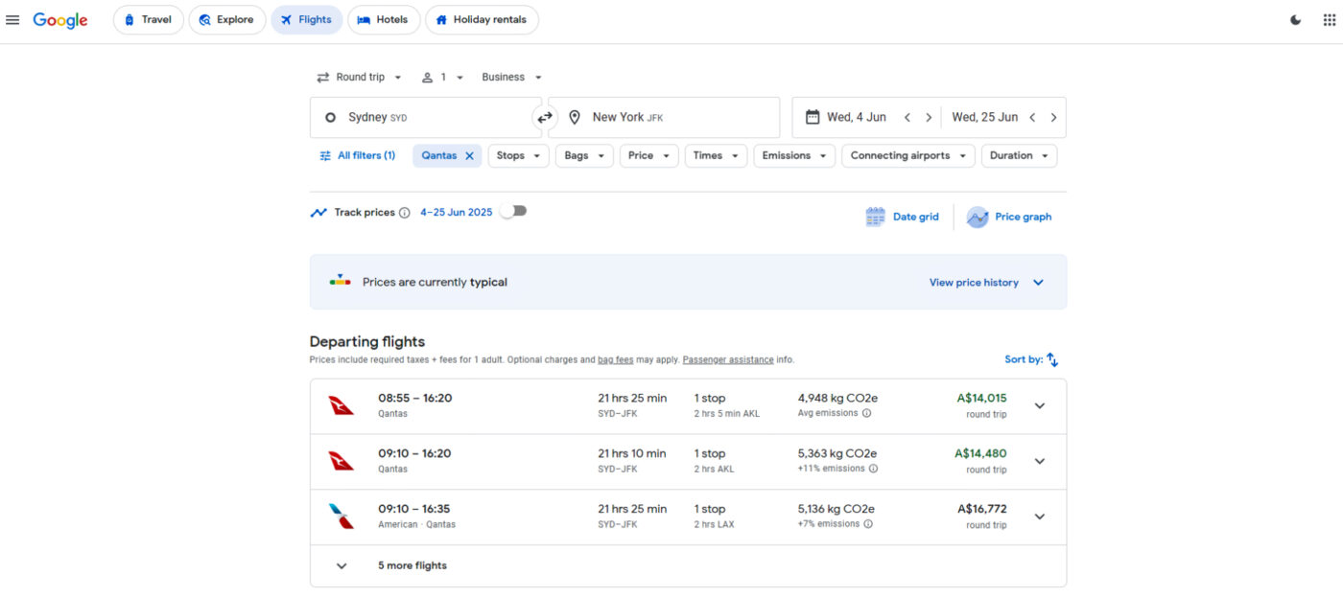Screen dimensions: 1343x597
Task: Go to next departure date
Action: (x=929, y=118)
